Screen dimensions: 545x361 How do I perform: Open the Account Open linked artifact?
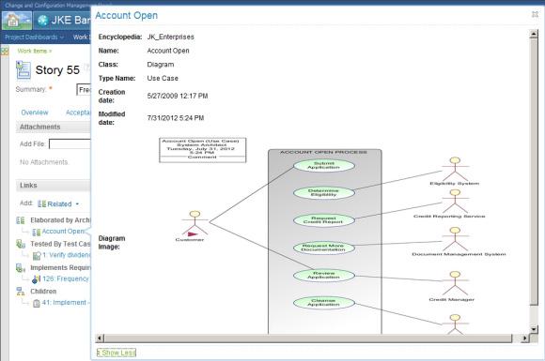coord(63,232)
